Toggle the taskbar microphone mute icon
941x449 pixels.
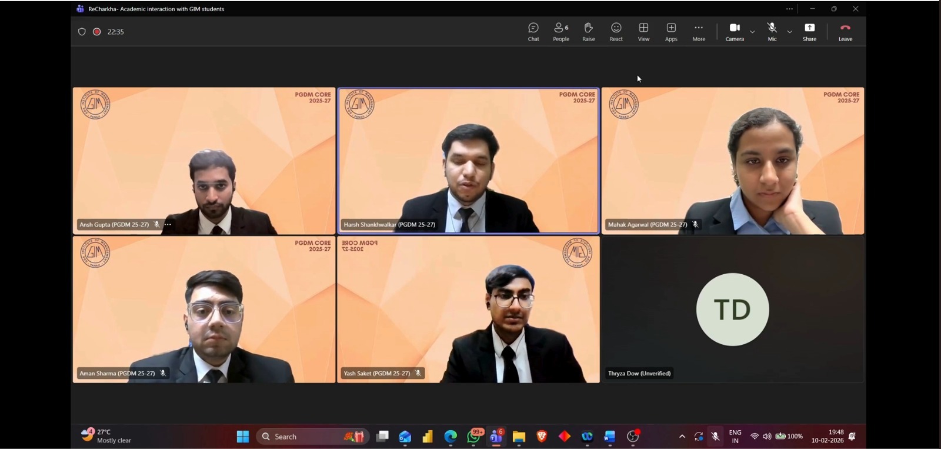tap(715, 437)
